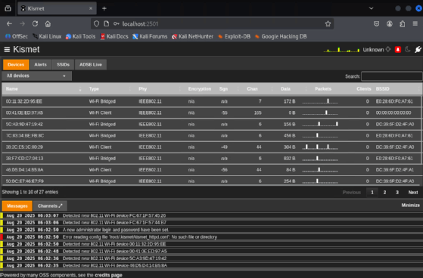
Task: Open the Kismet hamburger sidebar menu
Action: pyautogui.click(x=7, y=50)
